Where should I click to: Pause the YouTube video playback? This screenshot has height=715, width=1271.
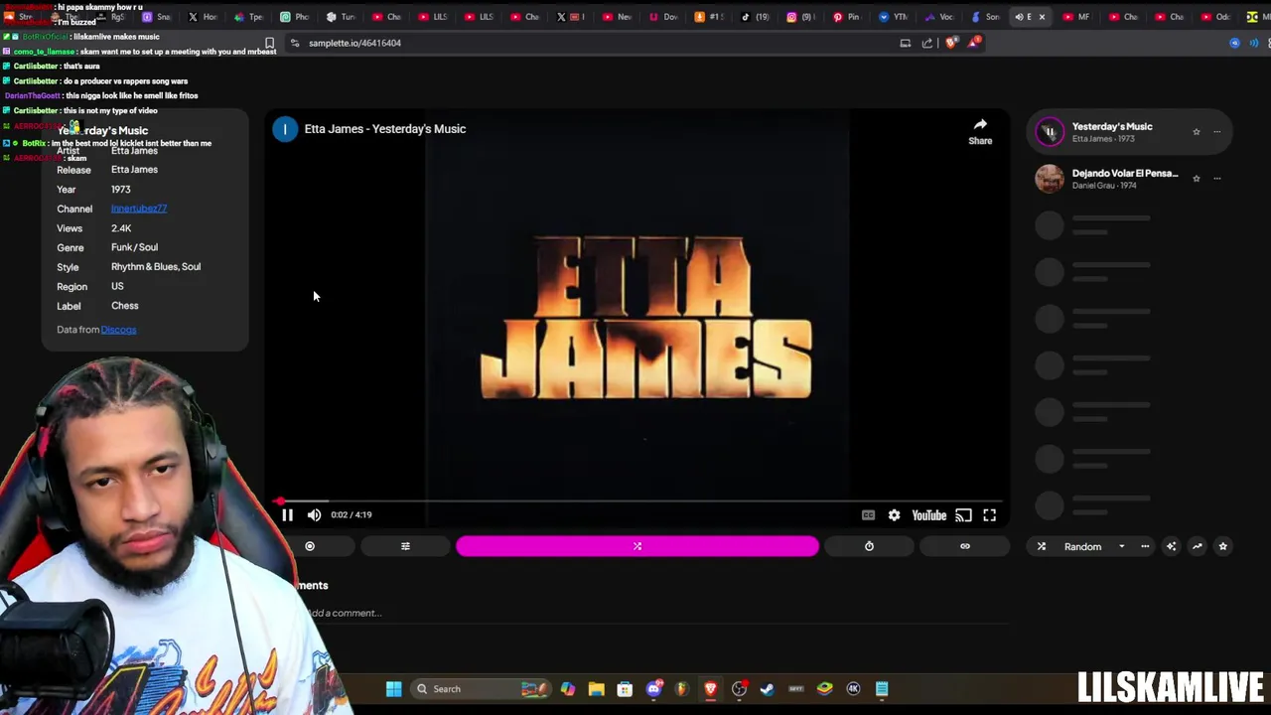(x=287, y=514)
